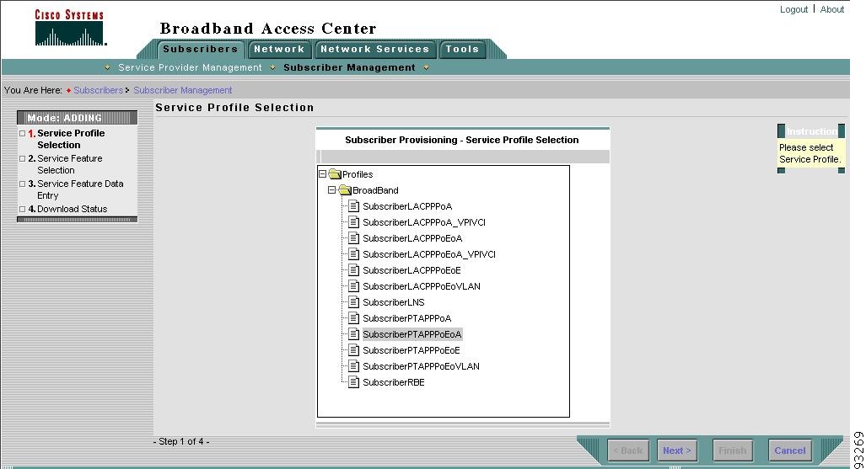Click the document icon beside SubscriberPTAPPPoEoE
The width and height of the screenshot is (866, 469).
[354, 350]
